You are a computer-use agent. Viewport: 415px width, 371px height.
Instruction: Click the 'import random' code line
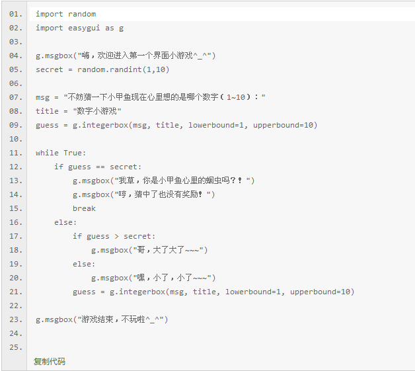66,14
